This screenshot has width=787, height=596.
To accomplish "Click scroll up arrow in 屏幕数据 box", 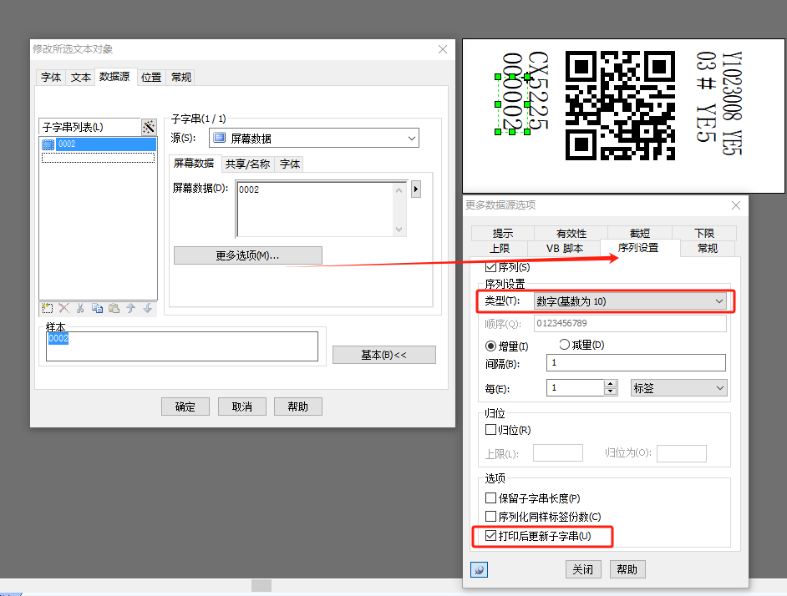I will [x=399, y=190].
